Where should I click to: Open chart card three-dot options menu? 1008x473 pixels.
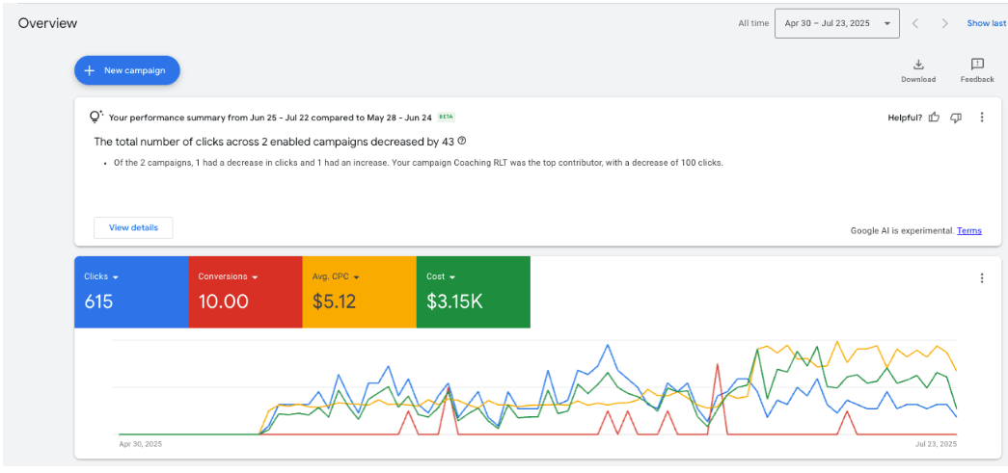[x=982, y=278]
